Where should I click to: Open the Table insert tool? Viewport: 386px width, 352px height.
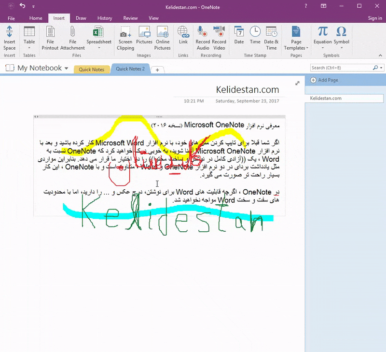pyautogui.click(x=29, y=38)
